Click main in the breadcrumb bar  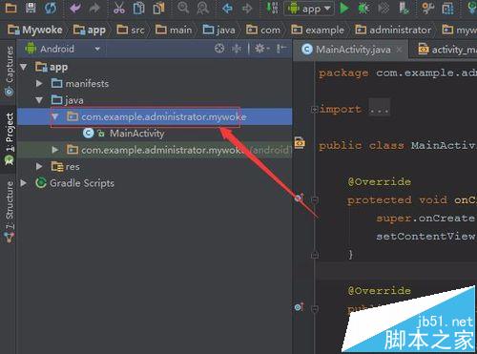pyautogui.click(x=174, y=30)
